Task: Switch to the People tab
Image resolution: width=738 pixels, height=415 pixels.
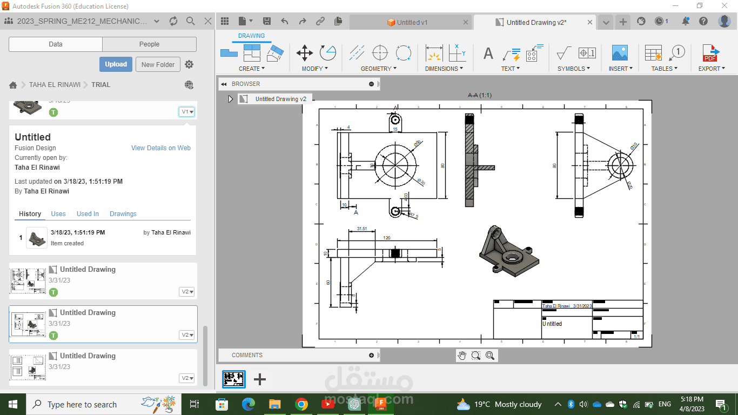Action: pos(149,44)
